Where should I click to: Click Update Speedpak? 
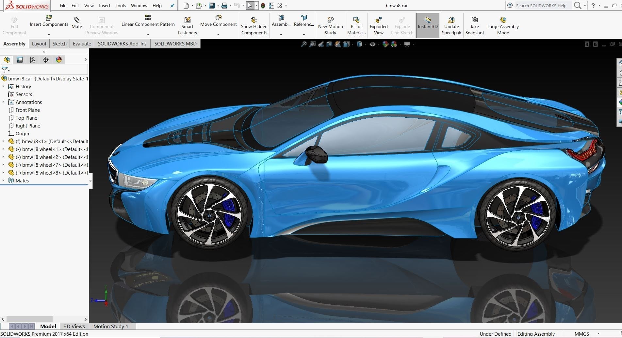coord(451,26)
